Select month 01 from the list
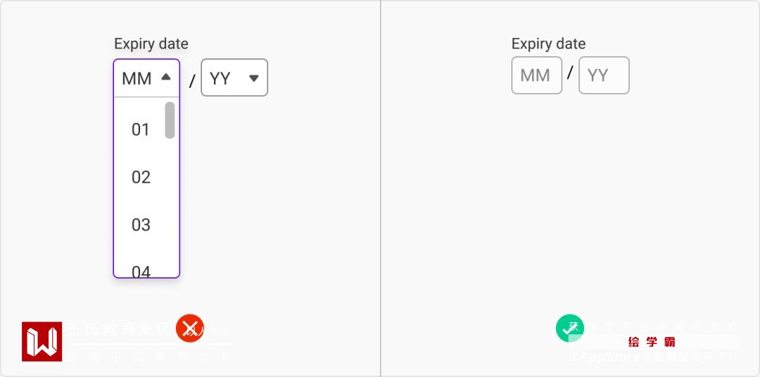 (141, 130)
